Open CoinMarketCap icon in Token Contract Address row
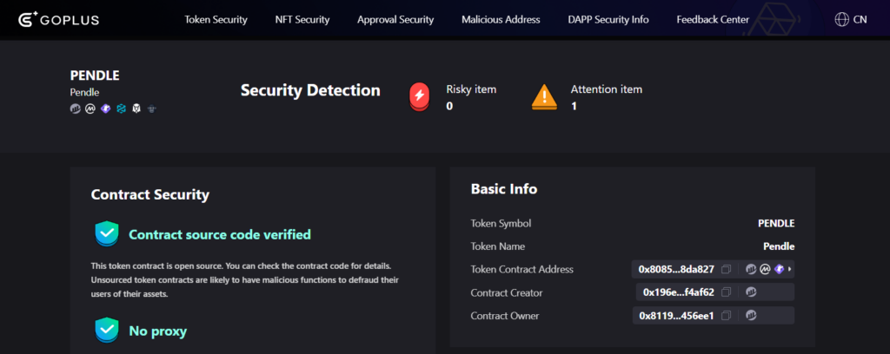The image size is (890, 354). click(765, 270)
